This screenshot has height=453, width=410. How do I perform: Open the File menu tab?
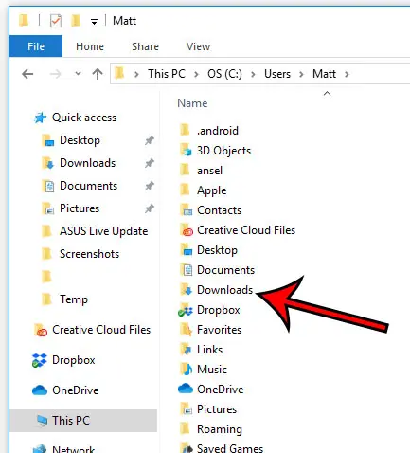coord(36,46)
